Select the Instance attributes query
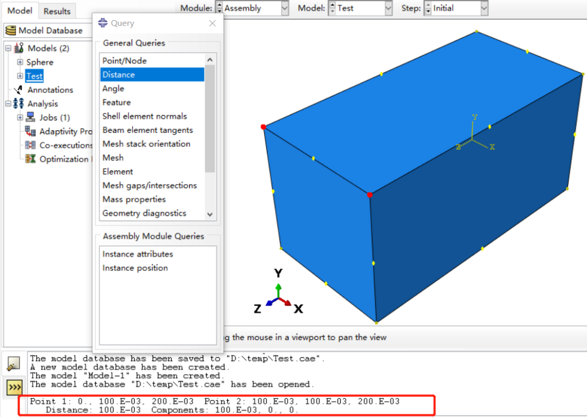 click(x=138, y=254)
